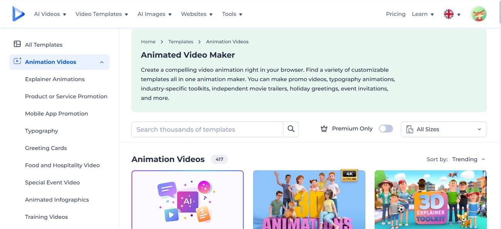Click the search magnifier icon

[x=291, y=129]
